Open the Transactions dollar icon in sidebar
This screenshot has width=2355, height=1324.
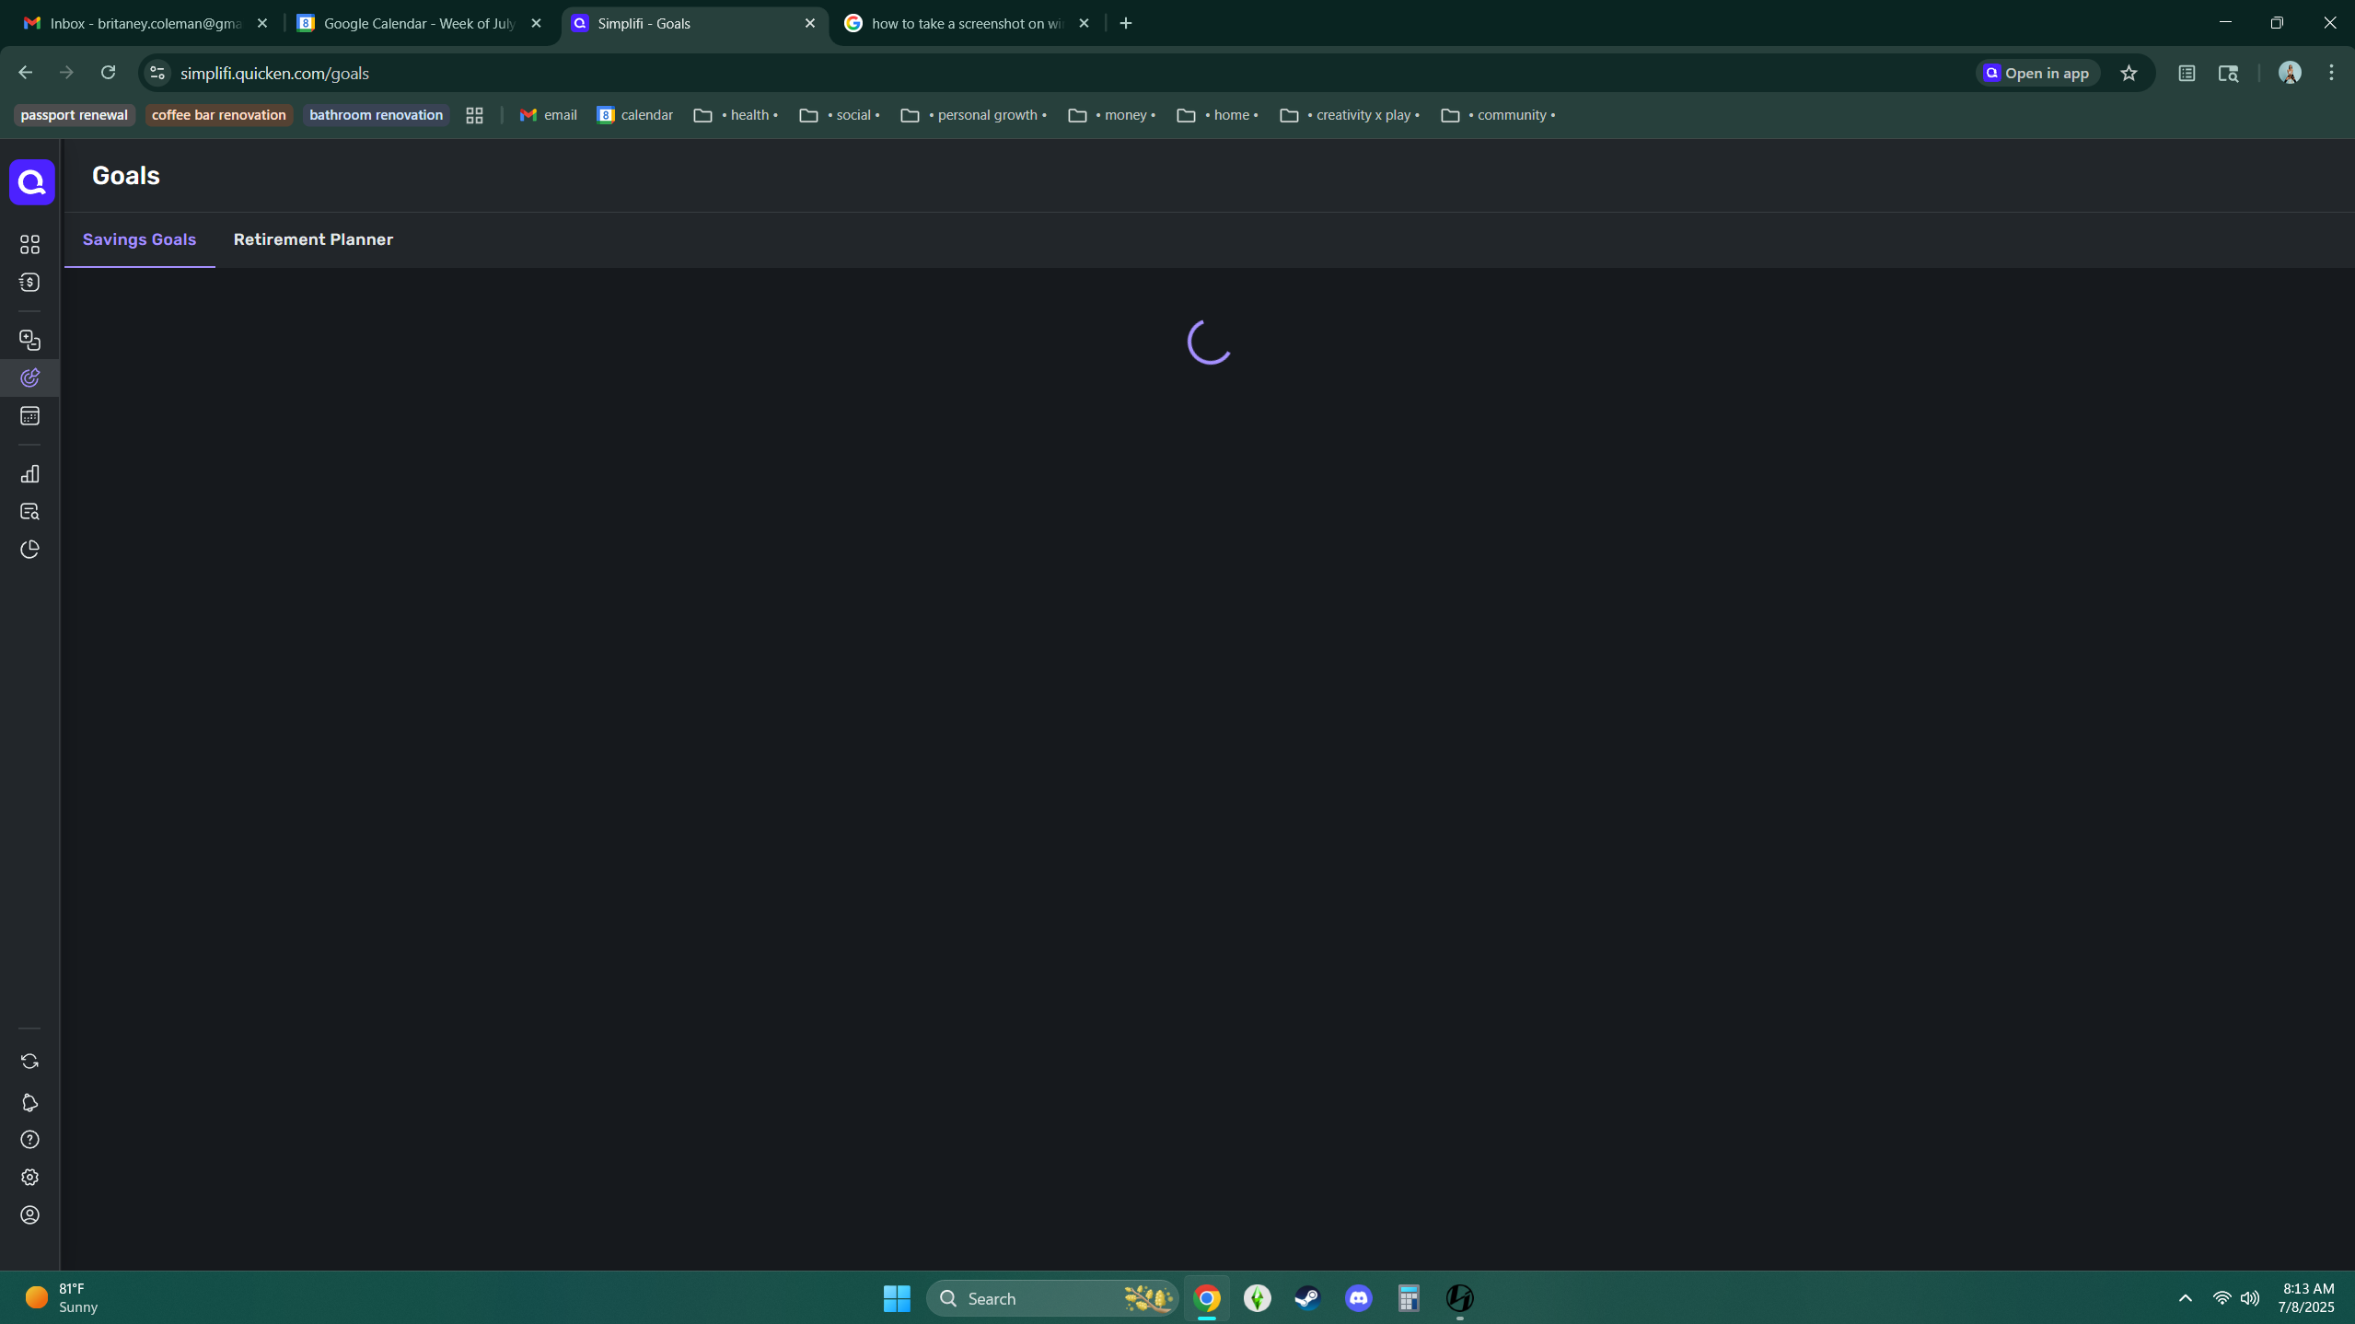click(29, 283)
